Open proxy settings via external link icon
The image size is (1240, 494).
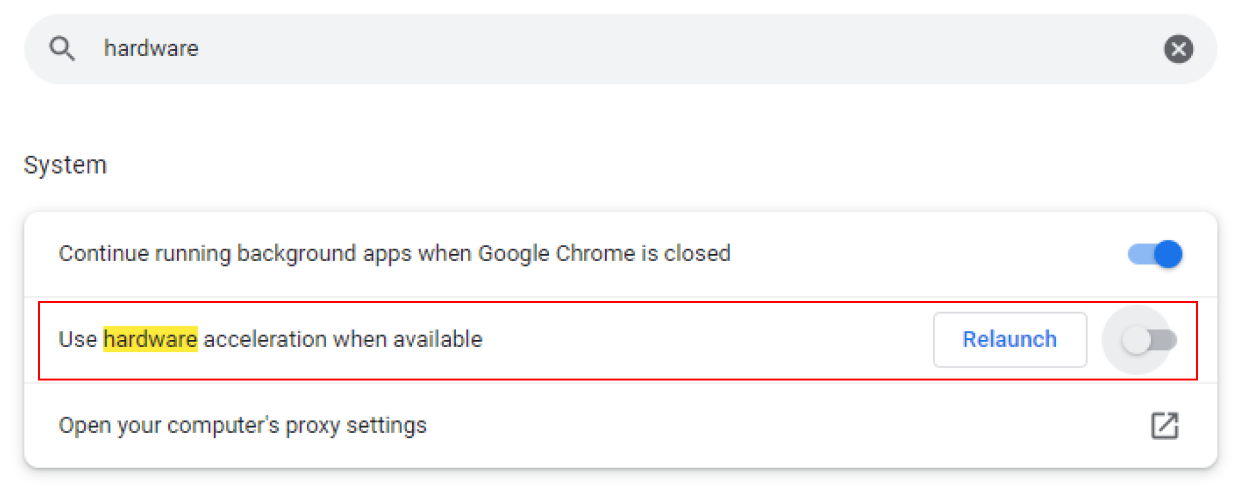tap(1164, 426)
